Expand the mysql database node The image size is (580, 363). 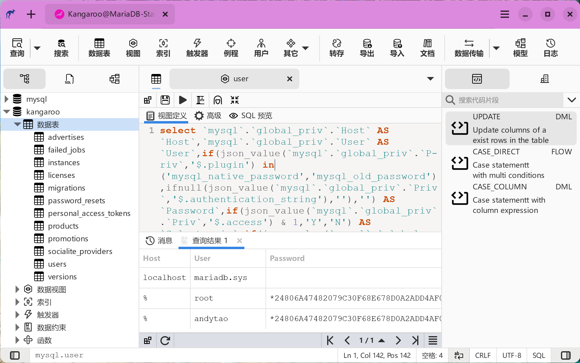[x=6, y=99]
